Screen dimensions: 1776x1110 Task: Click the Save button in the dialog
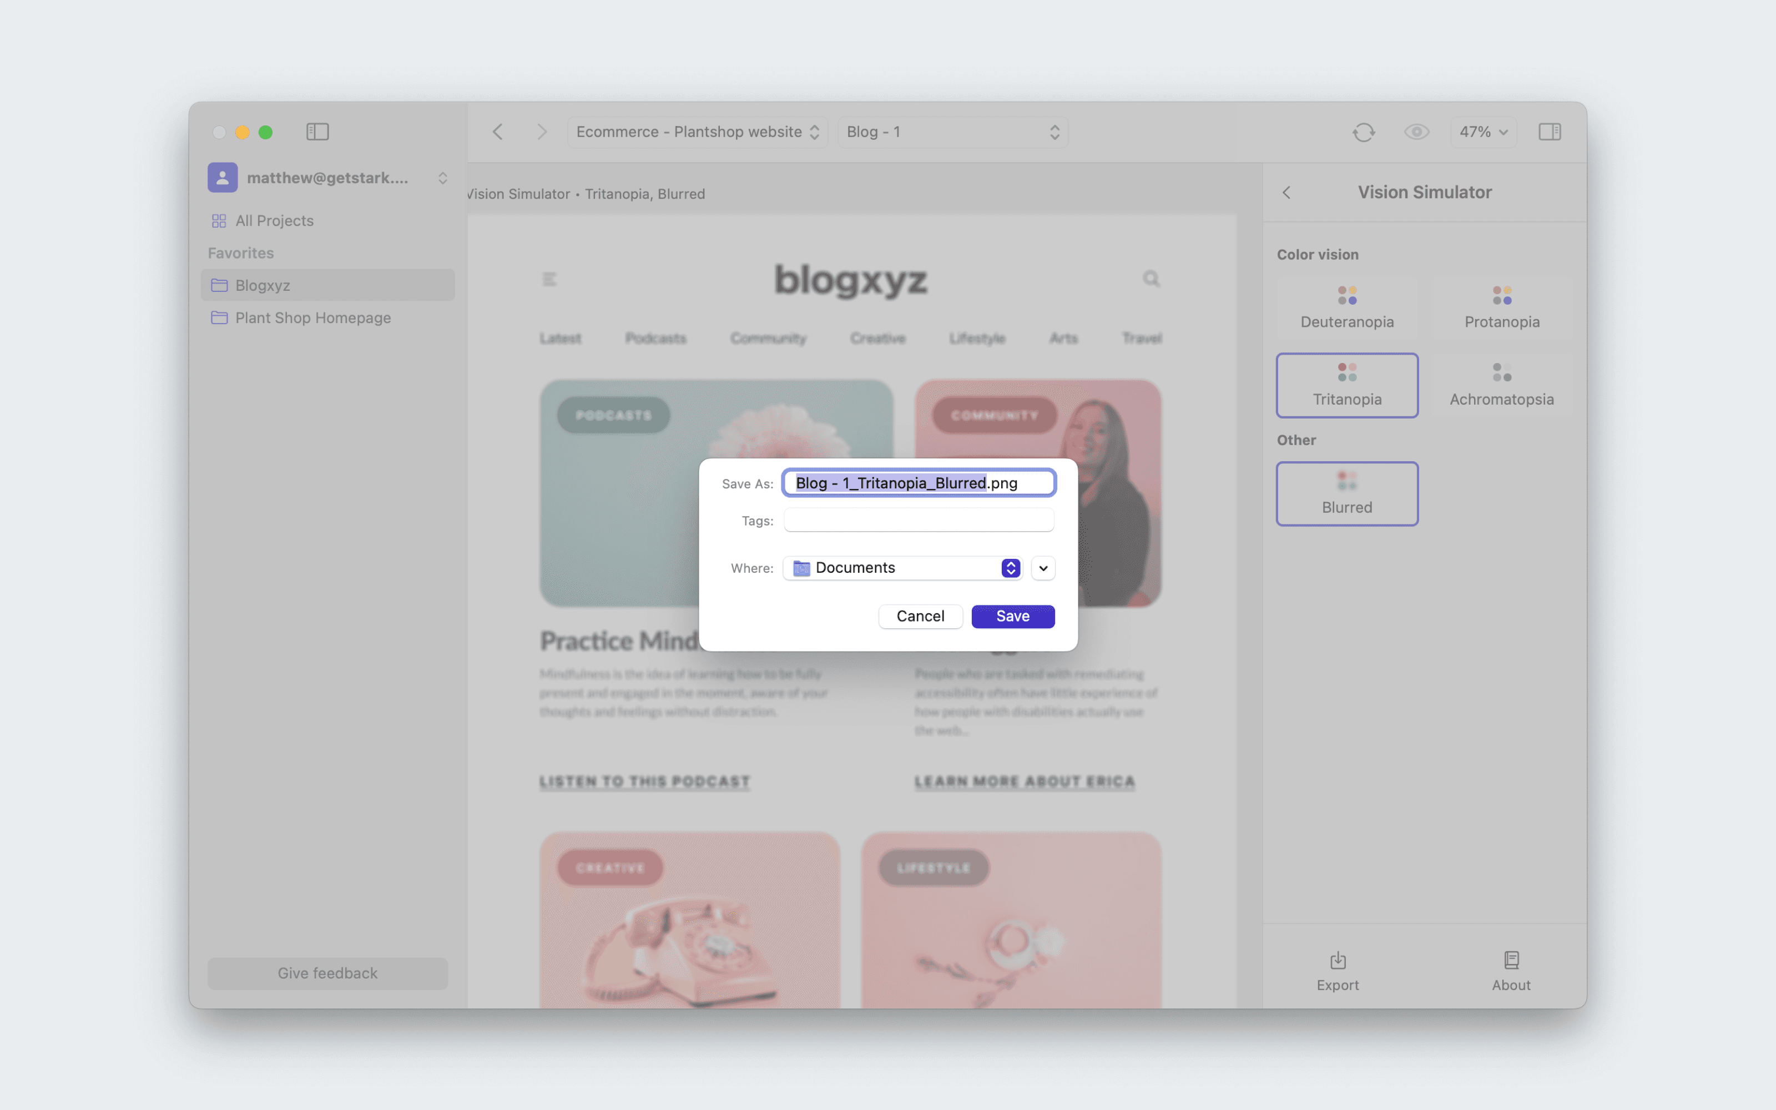[x=1013, y=617]
